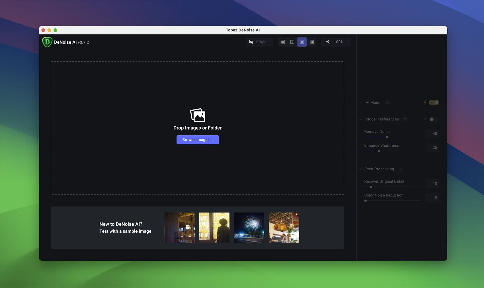The image size is (484, 288).
Task: Switch to split view layout
Action: coord(292,42)
